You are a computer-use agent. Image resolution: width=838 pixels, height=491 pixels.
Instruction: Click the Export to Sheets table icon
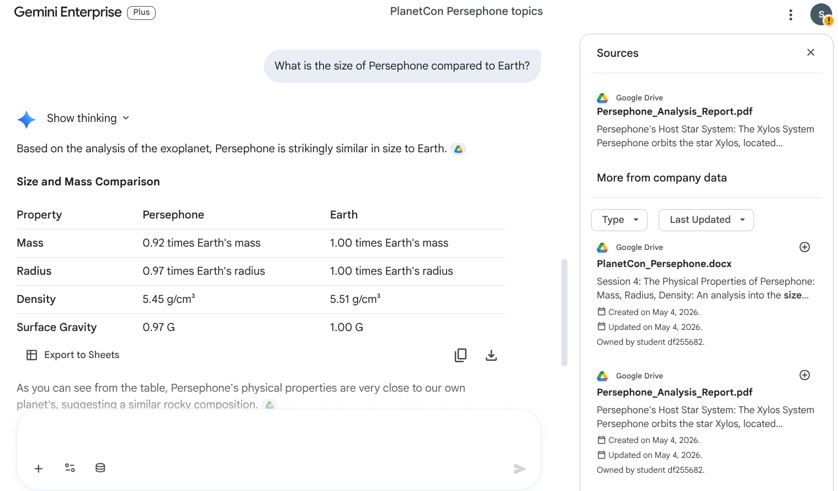coord(32,355)
